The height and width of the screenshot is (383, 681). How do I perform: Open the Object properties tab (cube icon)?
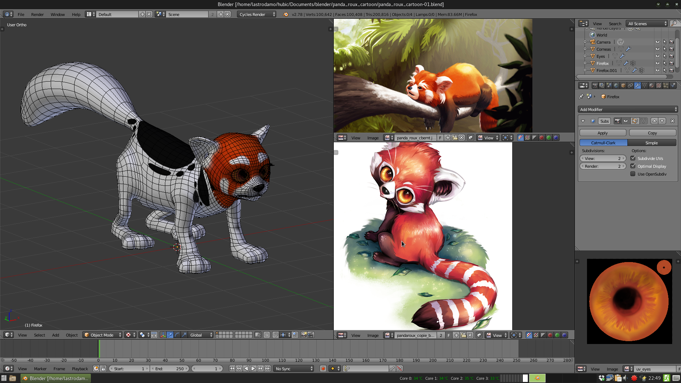(x=623, y=85)
